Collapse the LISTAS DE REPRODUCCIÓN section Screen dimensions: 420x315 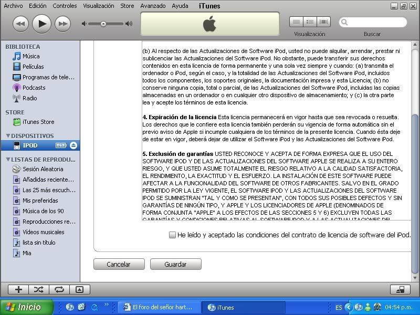pyautogui.click(x=8, y=160)
